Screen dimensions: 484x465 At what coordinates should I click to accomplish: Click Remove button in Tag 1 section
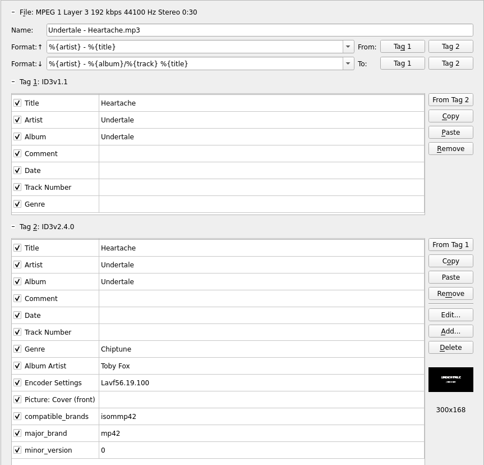pyautogui.click(x=451, y=149)
